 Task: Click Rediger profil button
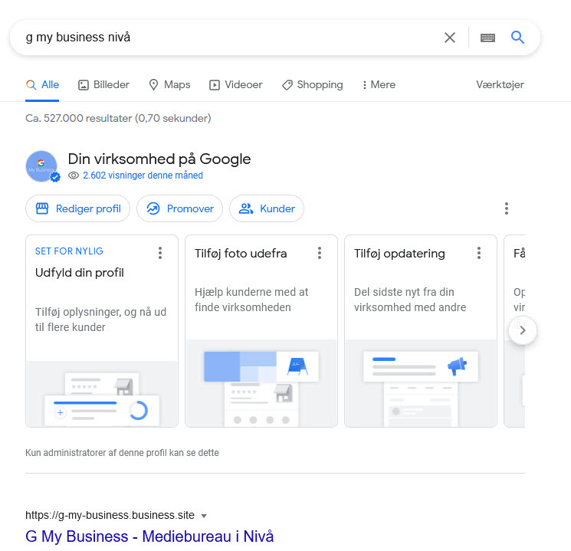pyautogui.click(x=77, y=208)
